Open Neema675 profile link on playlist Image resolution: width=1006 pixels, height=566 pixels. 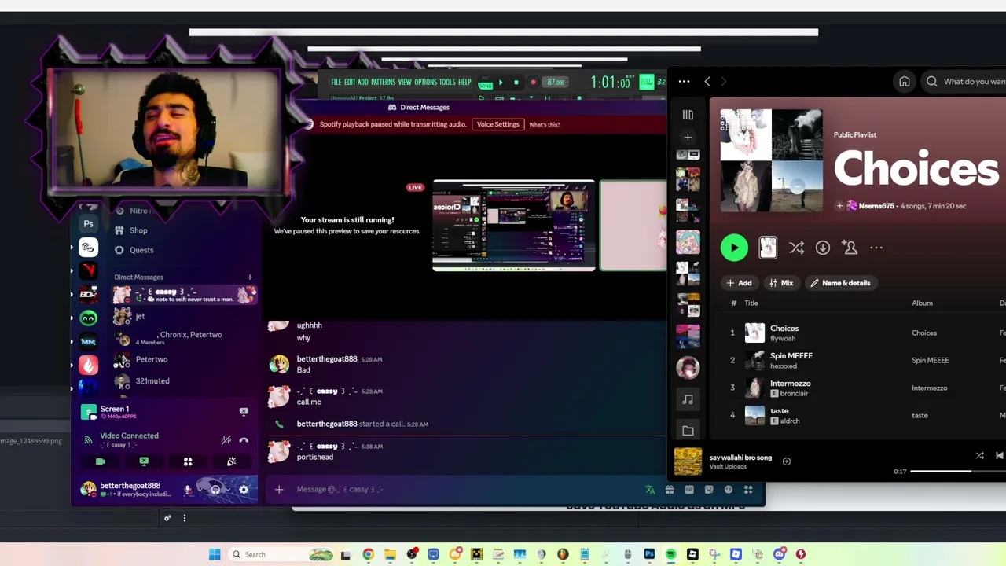coord(876,206)
